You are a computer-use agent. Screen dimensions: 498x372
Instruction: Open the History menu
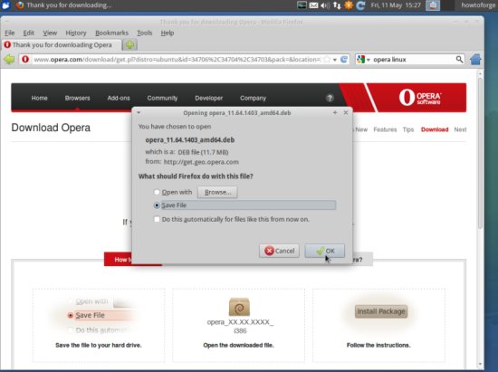[76, 33]
